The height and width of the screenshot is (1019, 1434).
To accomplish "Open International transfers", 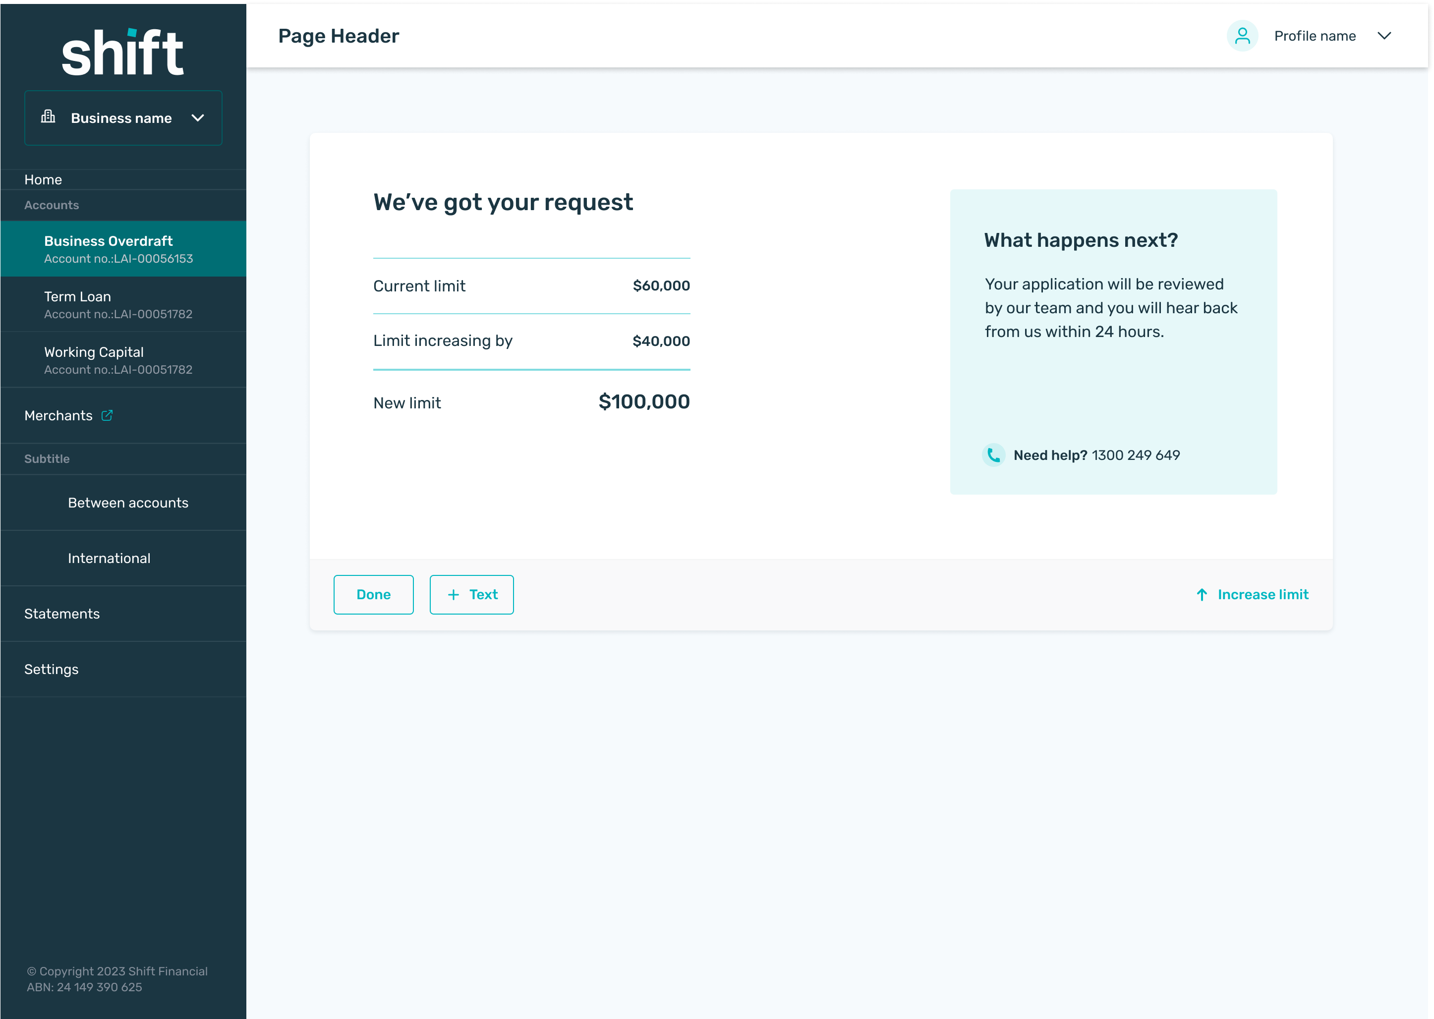I will click(109, 559).
